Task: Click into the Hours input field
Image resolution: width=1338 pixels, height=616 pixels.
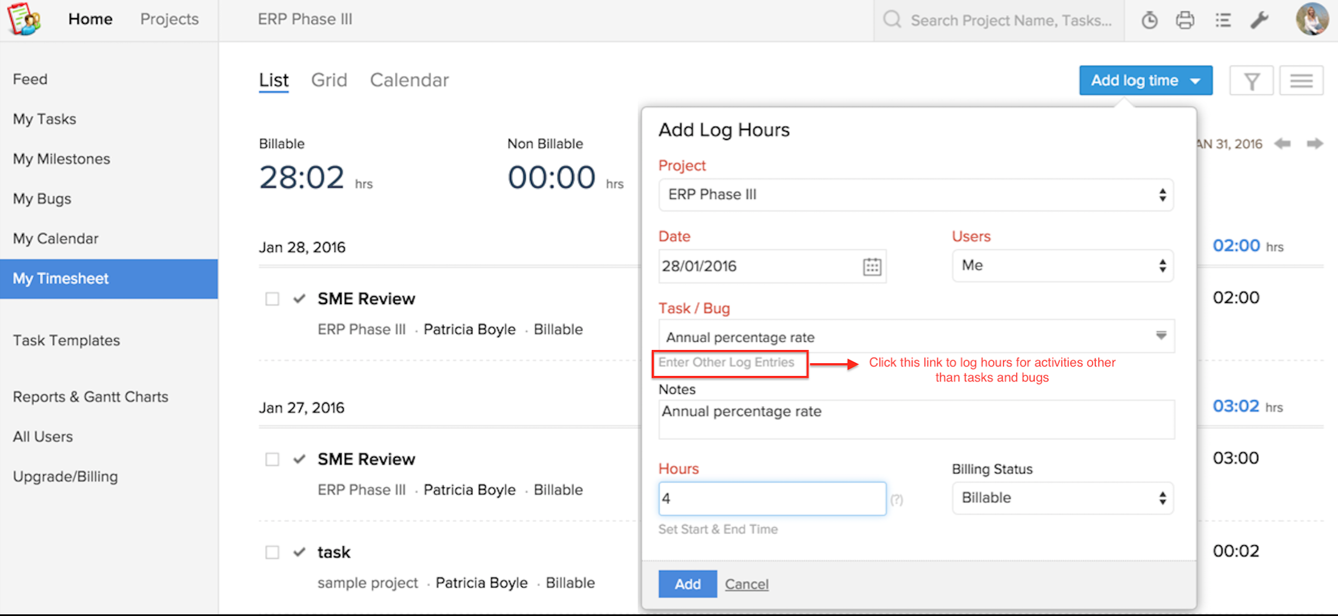Action: pyautogui.click(x=772, y=499)
